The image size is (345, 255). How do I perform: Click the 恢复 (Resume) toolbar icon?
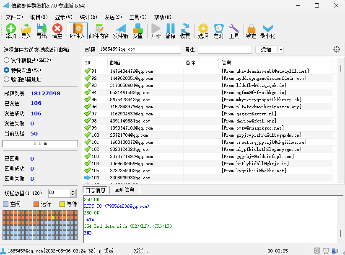[185, 31]
